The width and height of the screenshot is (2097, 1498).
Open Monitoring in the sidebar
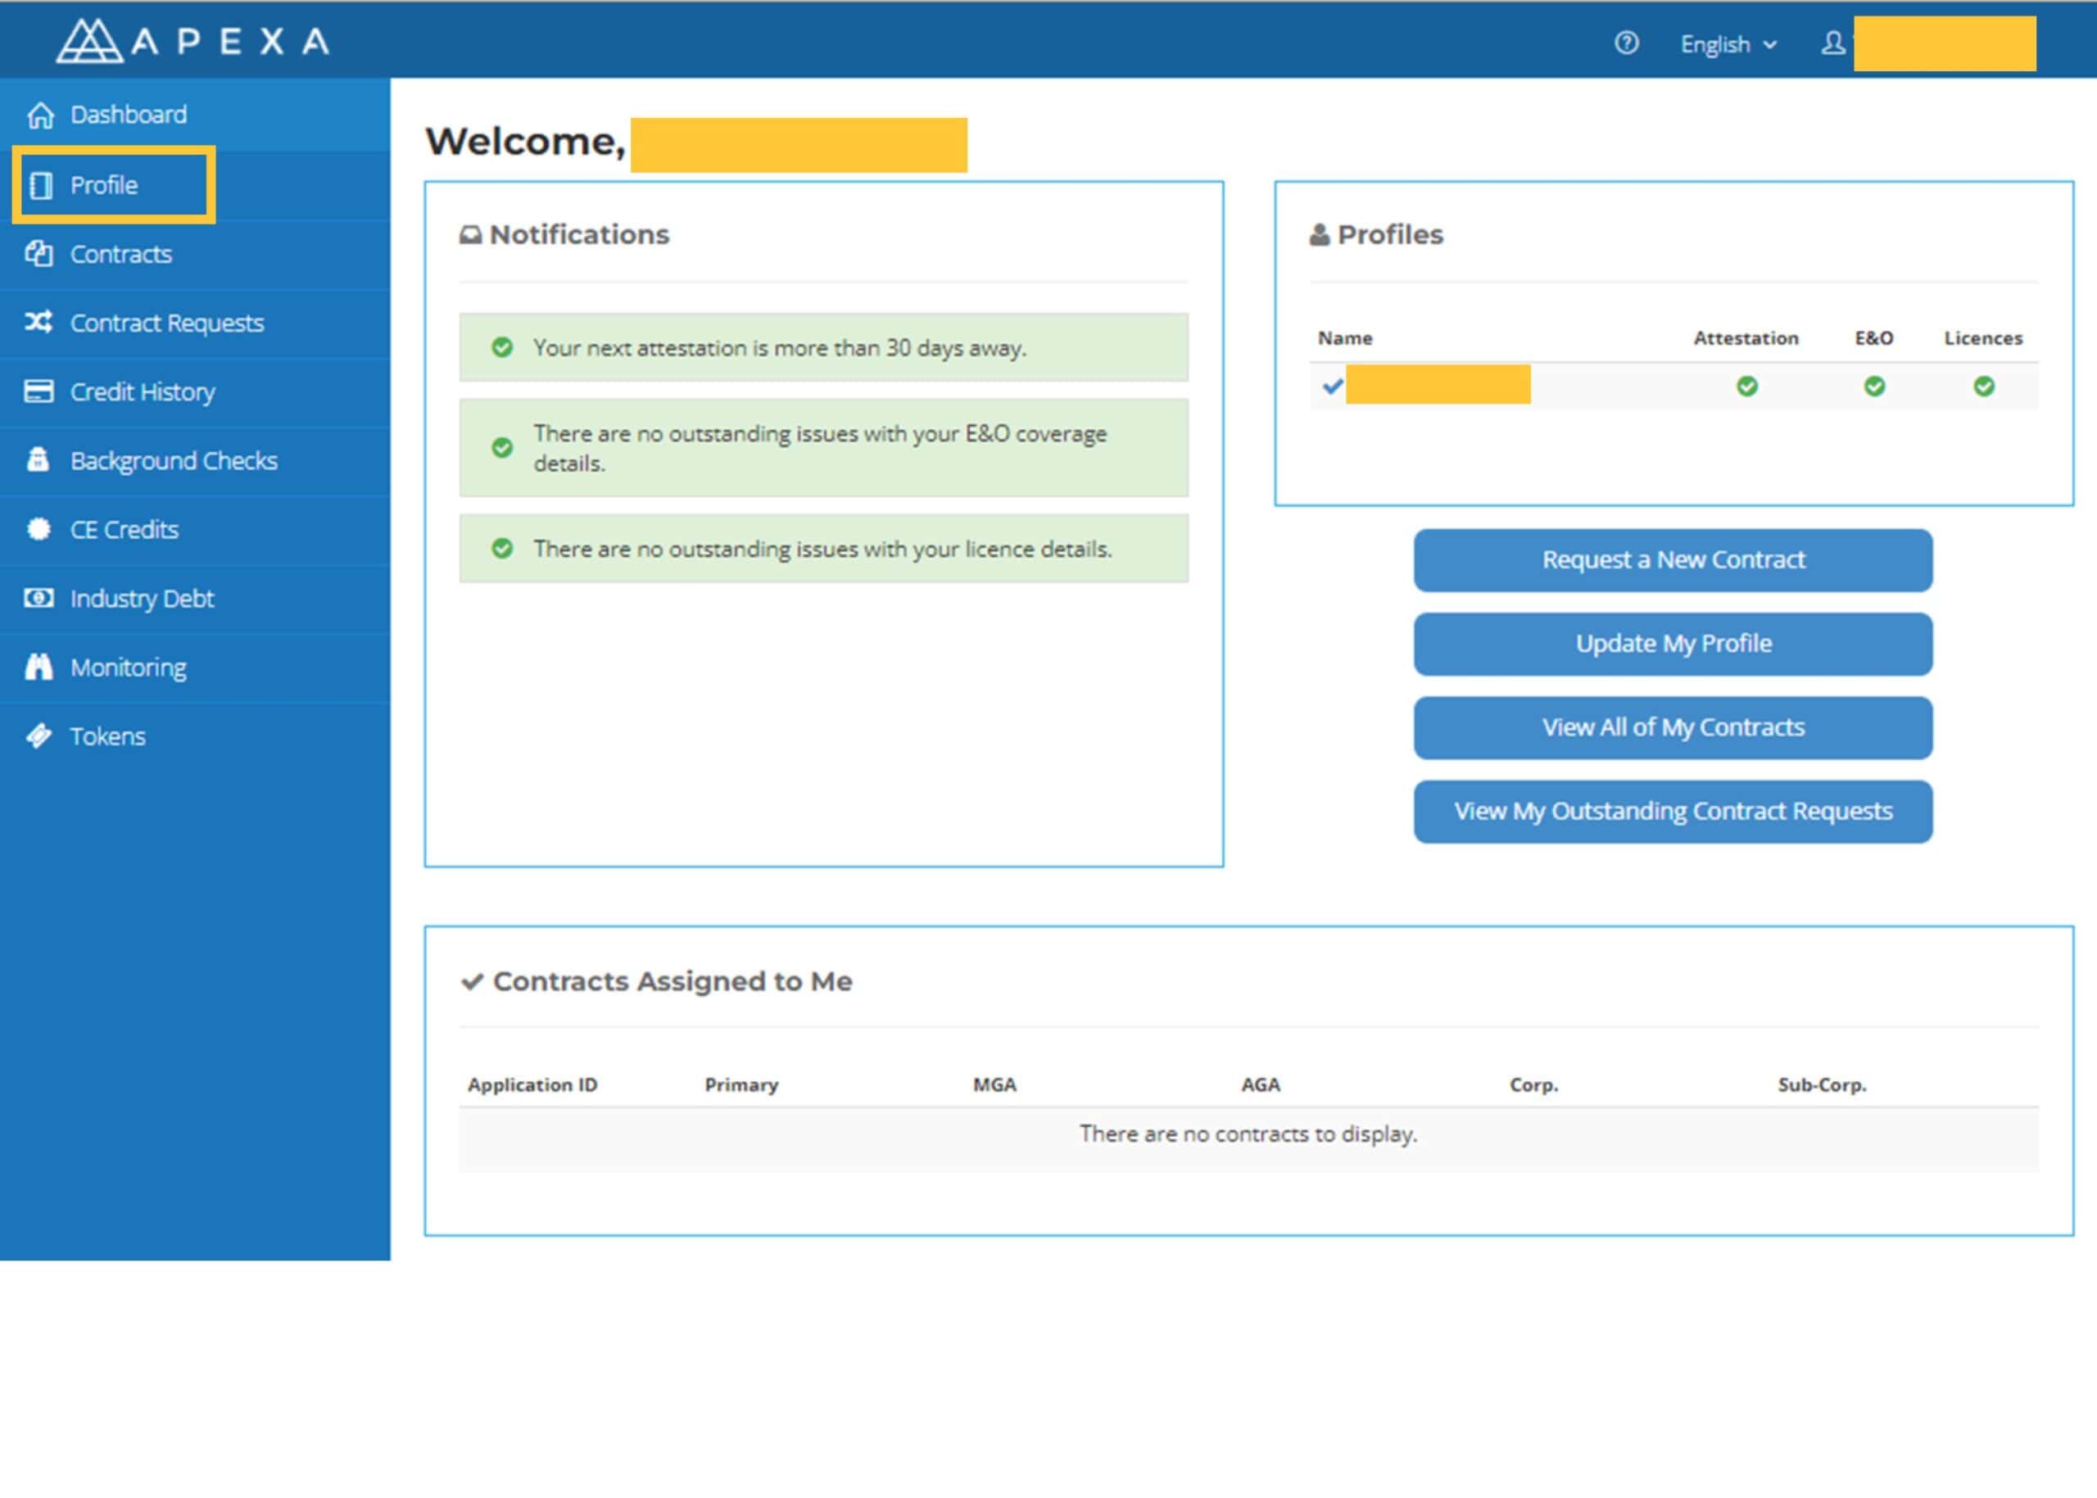129,668
